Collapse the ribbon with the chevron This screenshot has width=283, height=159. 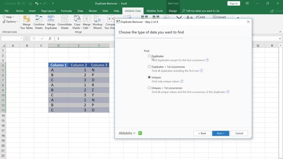point(280,32)
